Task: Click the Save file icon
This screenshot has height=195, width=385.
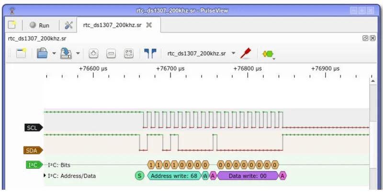Action: [66, 54]
